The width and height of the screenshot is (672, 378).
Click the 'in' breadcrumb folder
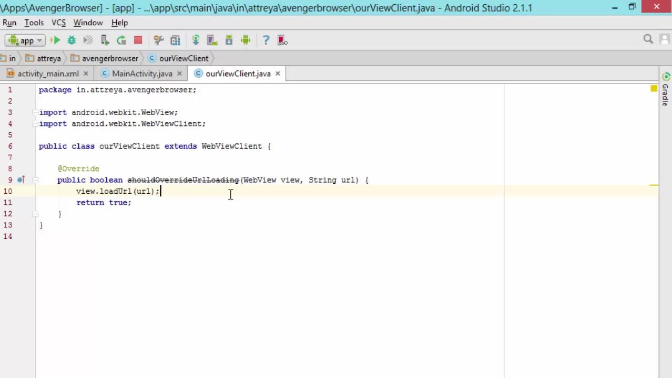[x=8, y=58]
